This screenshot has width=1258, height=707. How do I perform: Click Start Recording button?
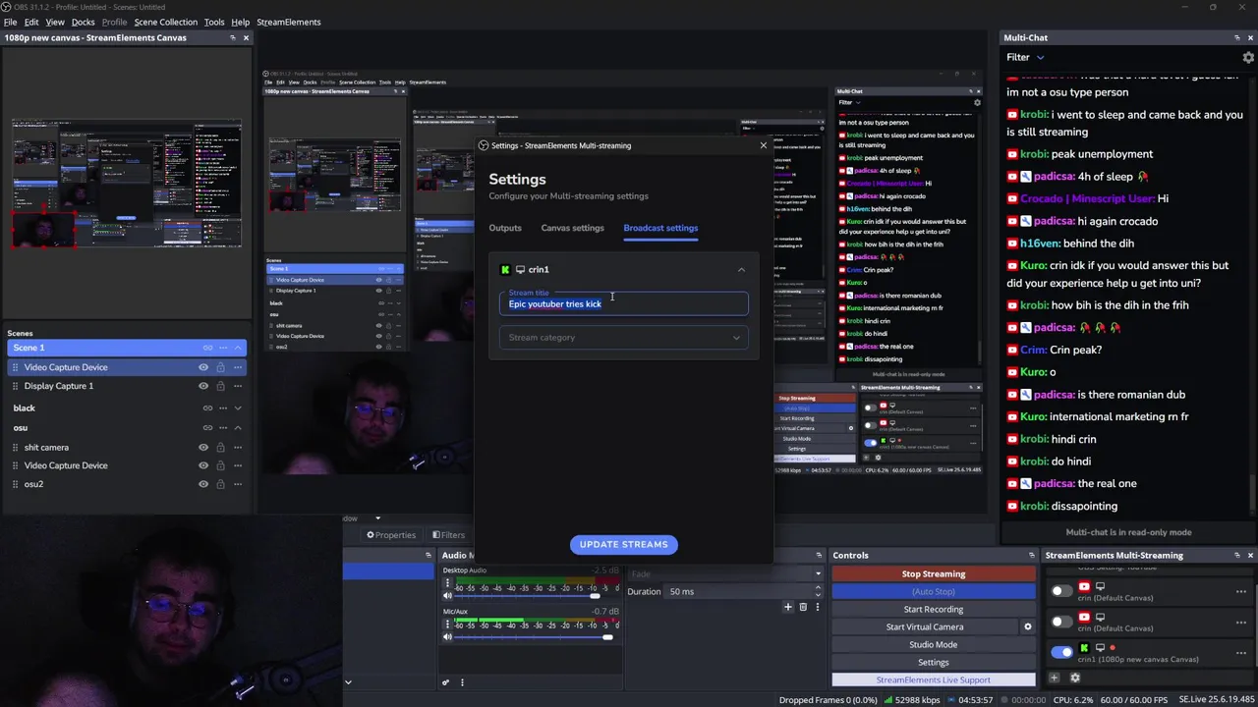933,609
